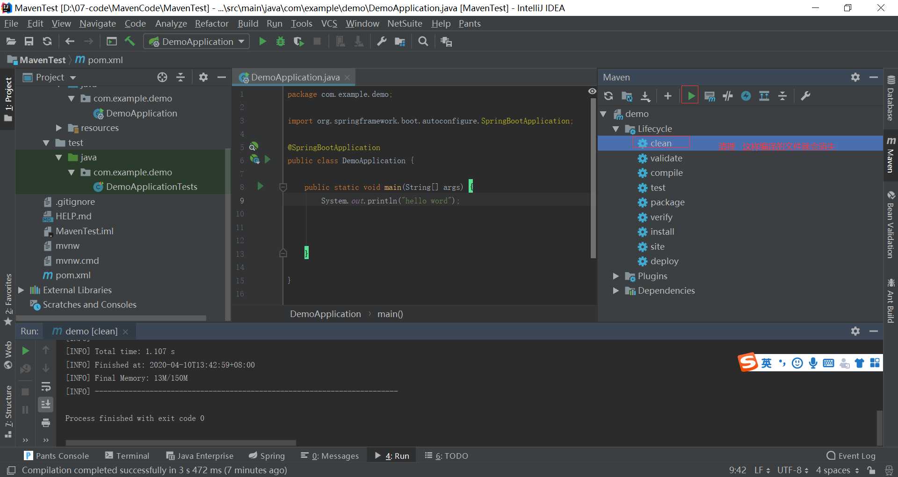Image resolution: width=898 pixels, height=477 pixels.
Task: Open the NetSuite menu
Action: (405, 23)
